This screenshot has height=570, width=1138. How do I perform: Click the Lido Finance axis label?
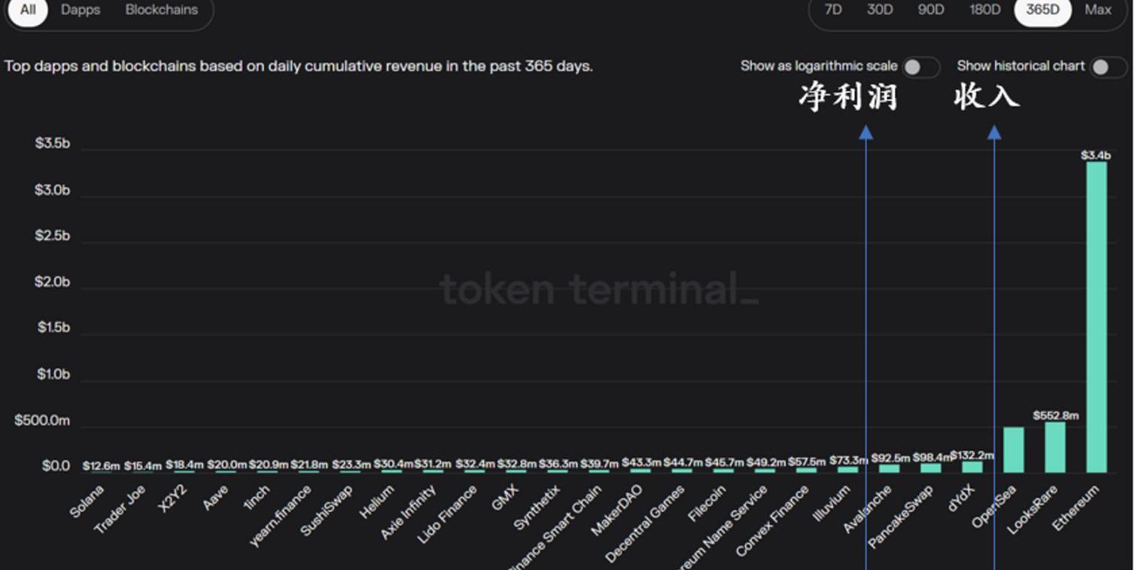tap(447, 515)
